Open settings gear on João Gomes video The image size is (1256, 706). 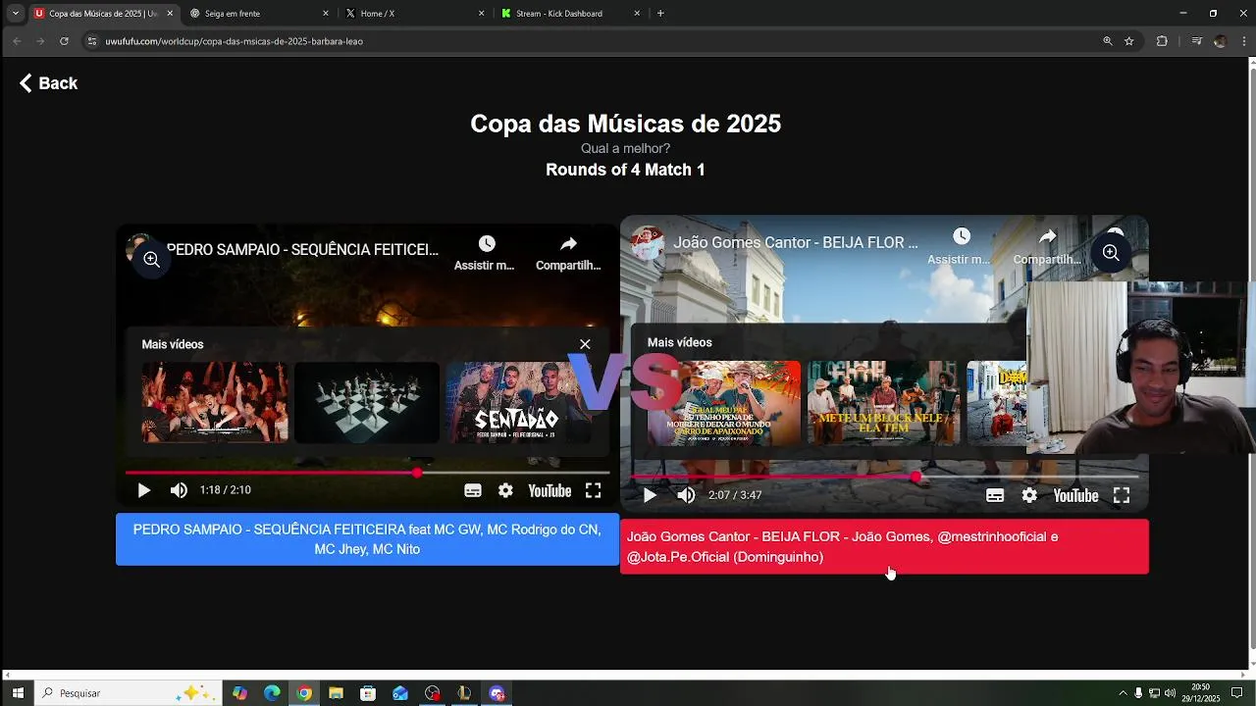(x=1029, y=495)
